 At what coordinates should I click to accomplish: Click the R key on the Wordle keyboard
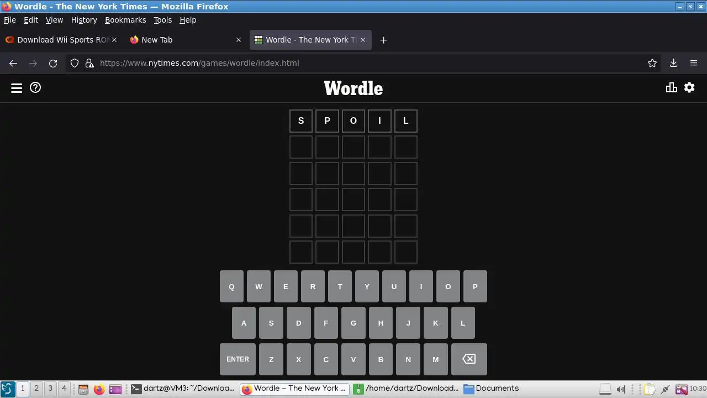pyautogui.click(x=313, y=286)
